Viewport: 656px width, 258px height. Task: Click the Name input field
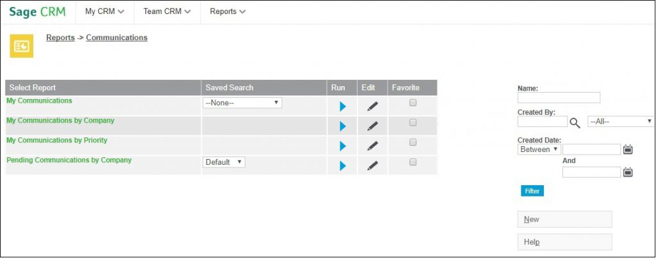coord(559,98)
